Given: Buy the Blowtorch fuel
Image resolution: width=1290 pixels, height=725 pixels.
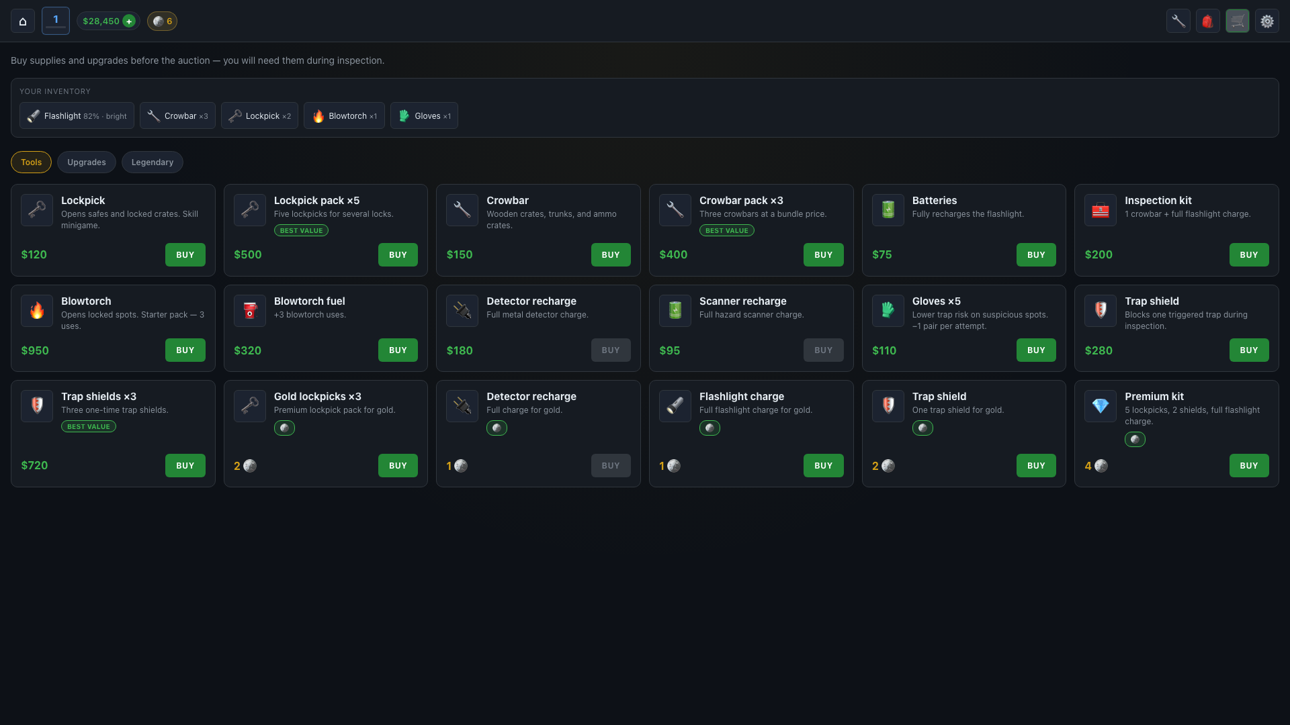Looking at the screenshot, I should click(398, 350).
